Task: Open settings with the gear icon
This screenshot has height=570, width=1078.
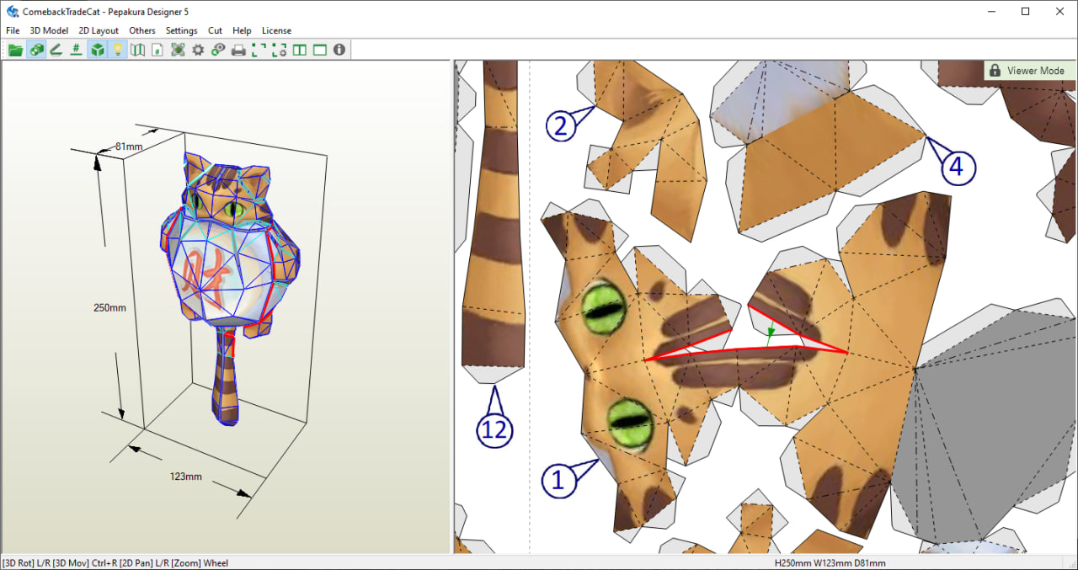Action: [x=198, y=50]
